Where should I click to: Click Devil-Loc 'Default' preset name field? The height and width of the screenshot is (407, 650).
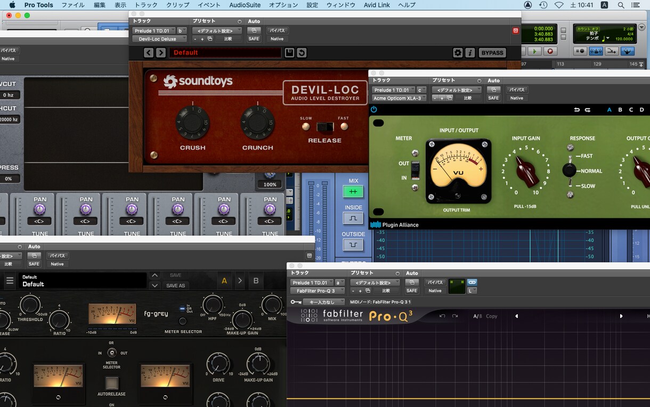225,52
